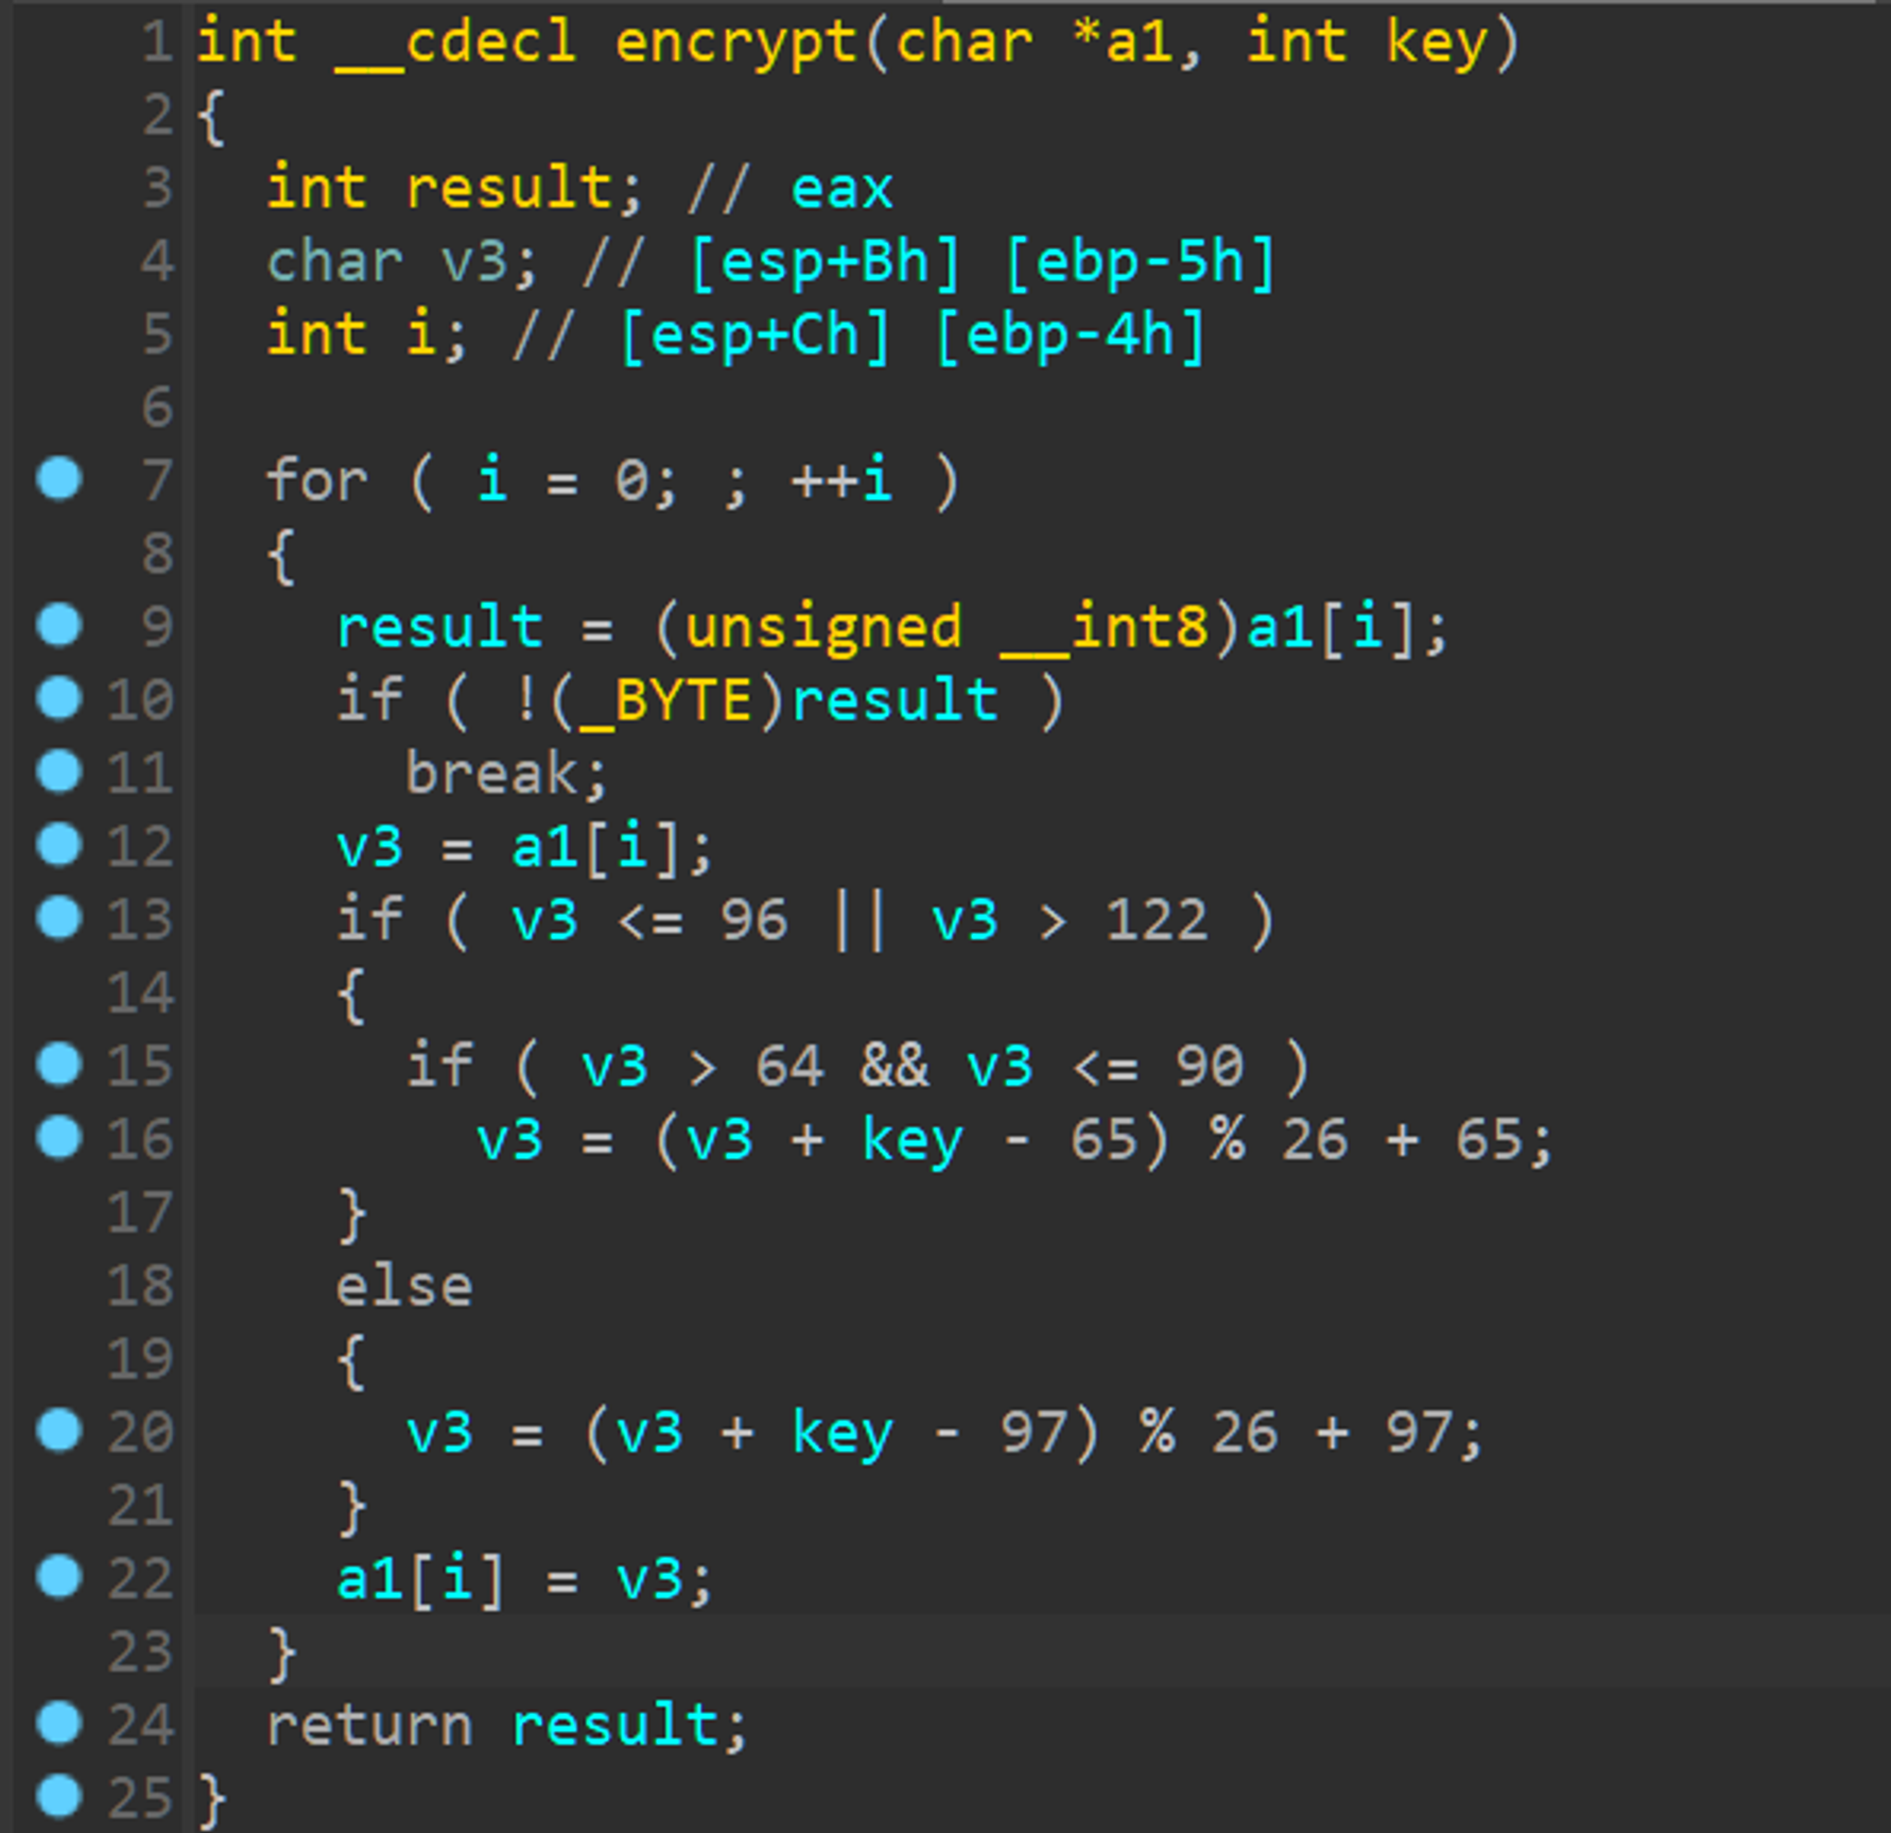Toggle breakpoint dot on line 13
Screen dimensions: 1891x1833
59,918
